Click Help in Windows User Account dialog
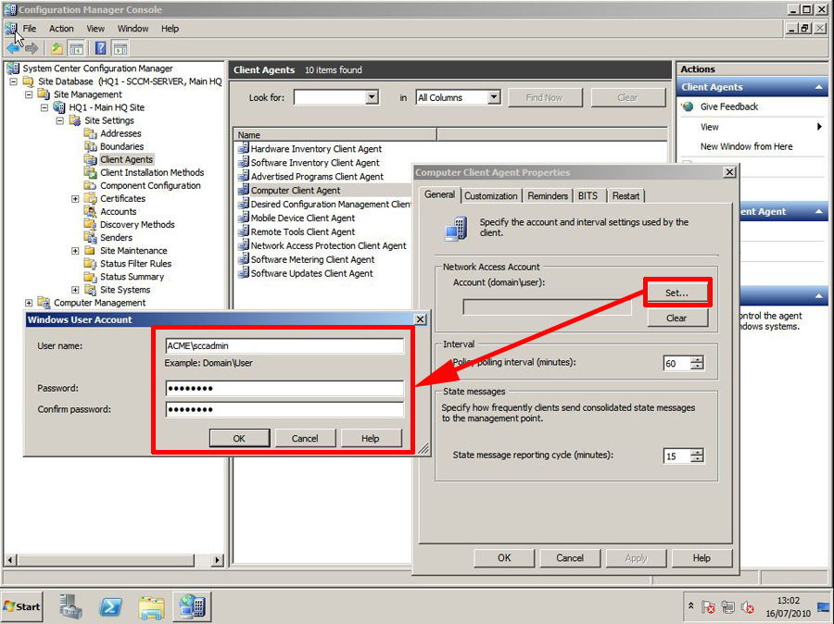Image resolution: width=834 pixels, height=624 pixels. point(370,439)
